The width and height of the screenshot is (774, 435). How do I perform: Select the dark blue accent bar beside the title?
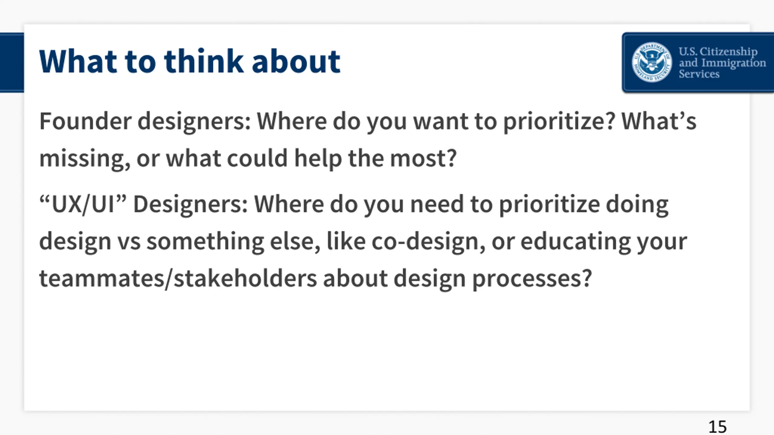click(12, 63)
